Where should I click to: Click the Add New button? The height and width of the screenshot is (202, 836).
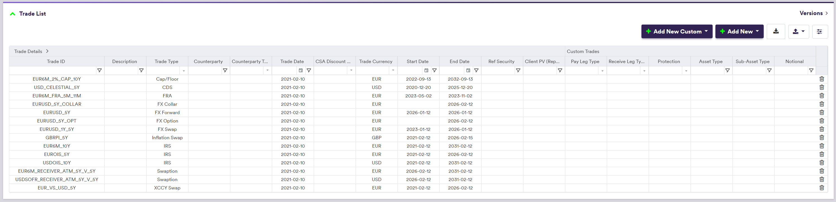(x=739, y=32)
